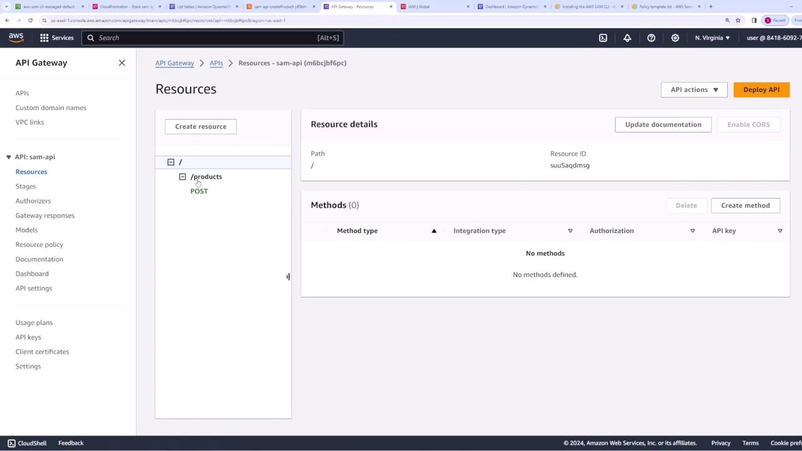Follow the APIs breadcrumb link
The width and height of the screenshot is (802, 451).
pyautogui.click(x=216, y=63)
